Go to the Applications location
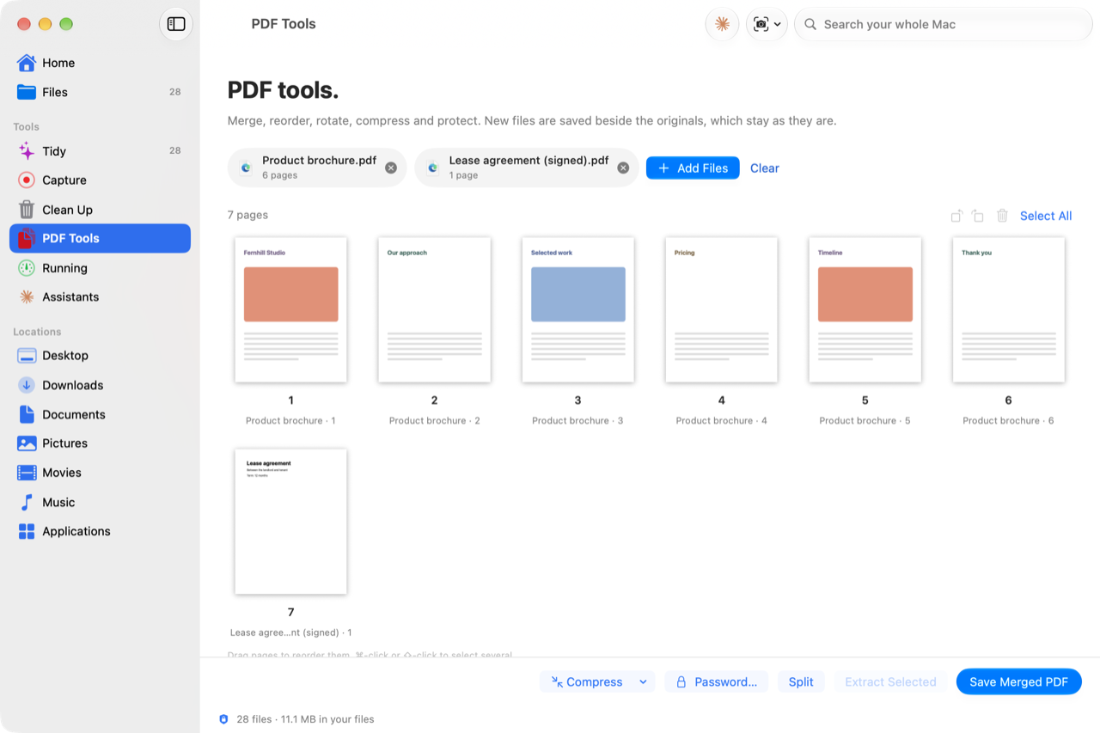The width and height of the screenshot is (1100, 733). point(100,531)
